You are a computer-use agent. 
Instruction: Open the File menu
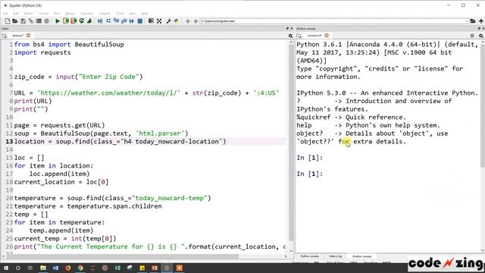tap(5, 14)
